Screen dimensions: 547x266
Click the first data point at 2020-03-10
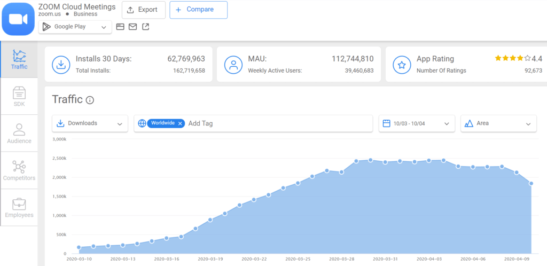[79, 247]
